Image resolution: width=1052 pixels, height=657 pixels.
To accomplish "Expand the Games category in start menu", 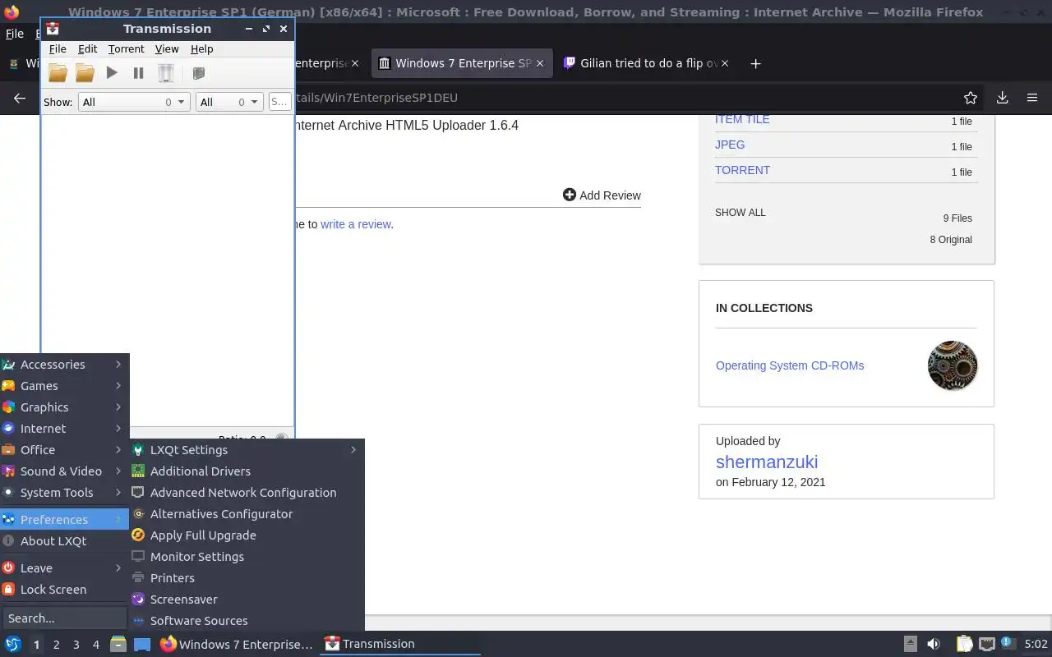I will (x=64, y=386).
